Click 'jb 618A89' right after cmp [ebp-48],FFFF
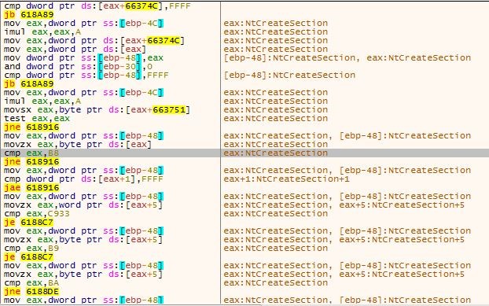The image size is (489, 306). coord(28,84)
